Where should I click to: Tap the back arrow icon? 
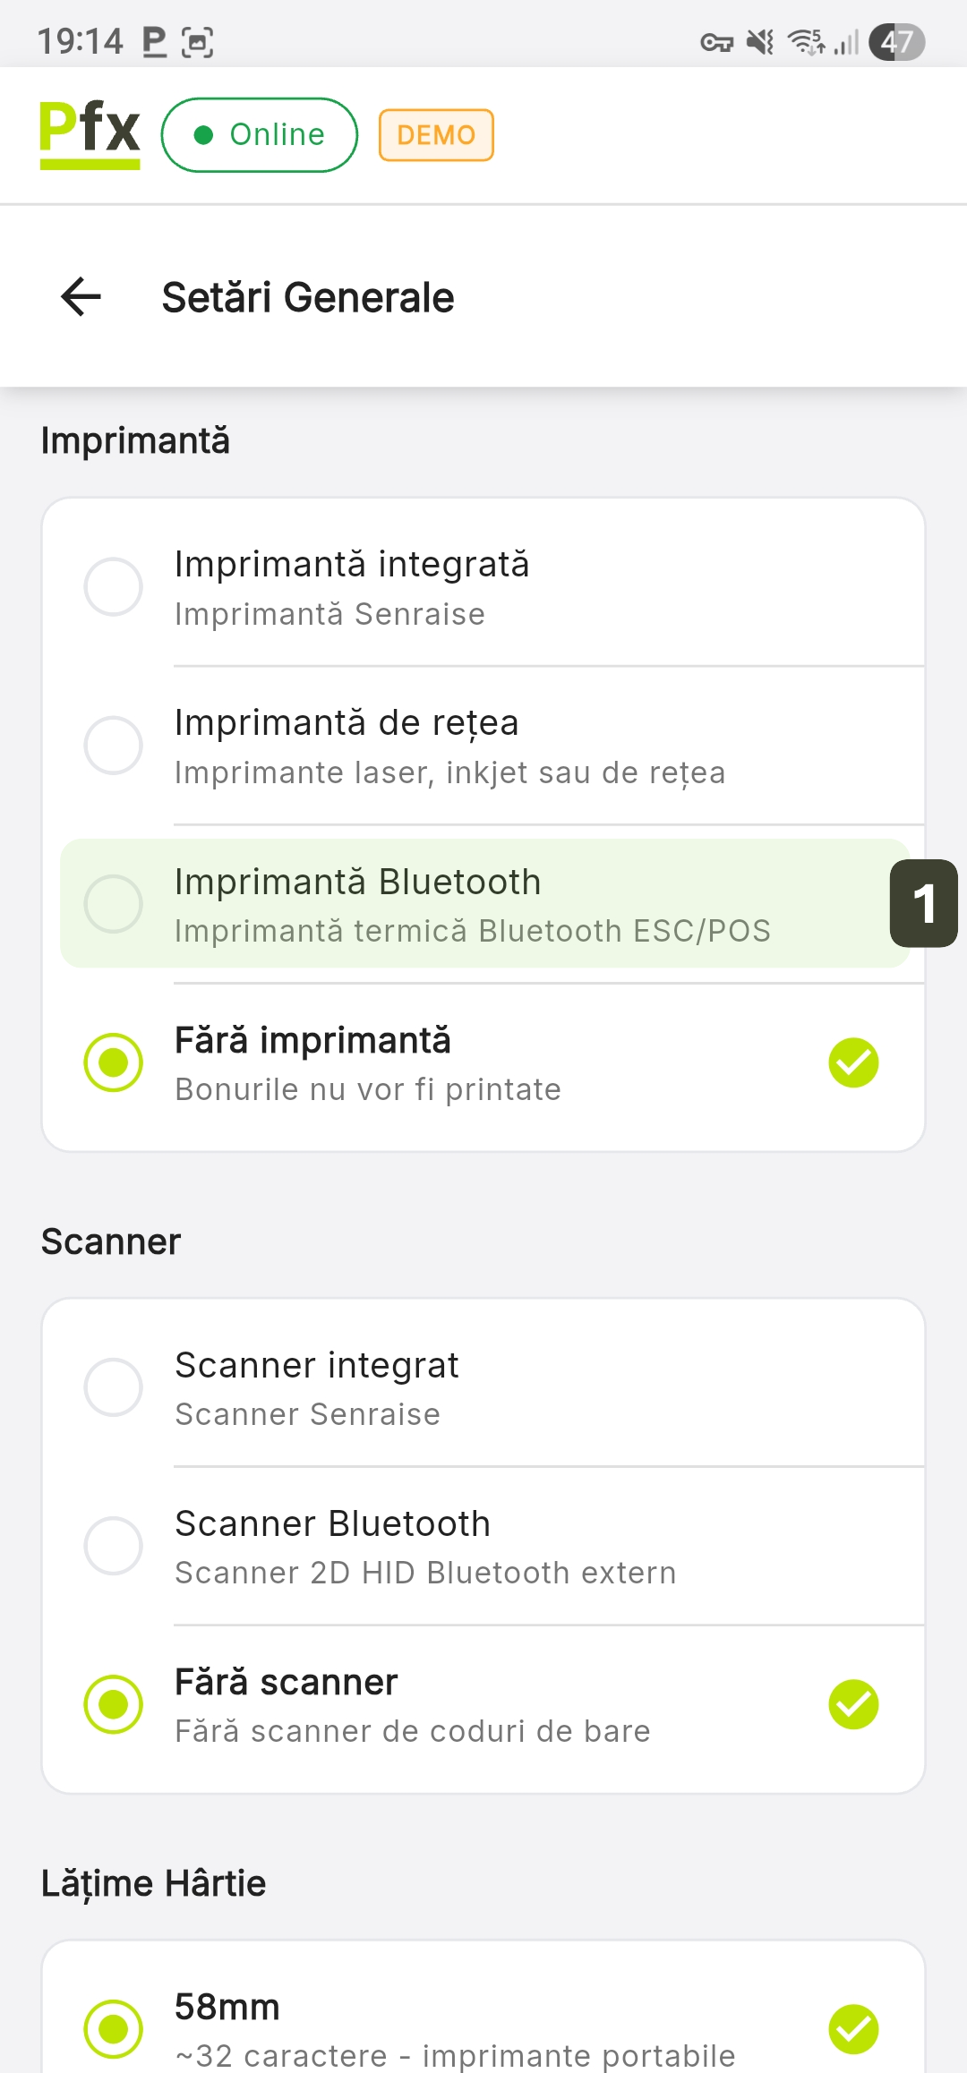click(x=81, y=297)
